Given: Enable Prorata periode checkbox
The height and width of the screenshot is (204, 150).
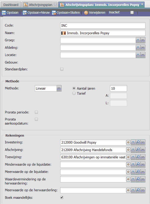Looking at the screenshot, I should [x=36, y=112].
